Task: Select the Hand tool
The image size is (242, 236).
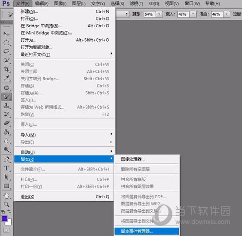Action: click(6, 196)
